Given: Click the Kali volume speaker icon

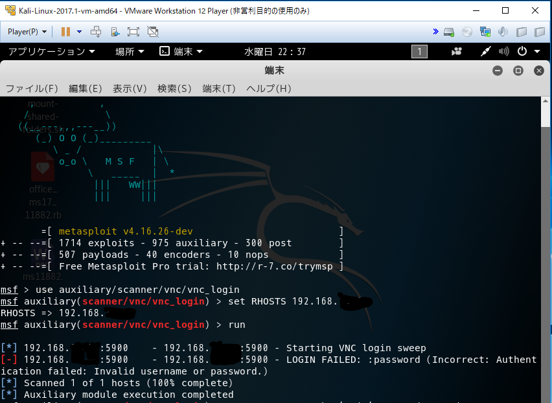Looking at the screenshot, I should coord(504,52).
